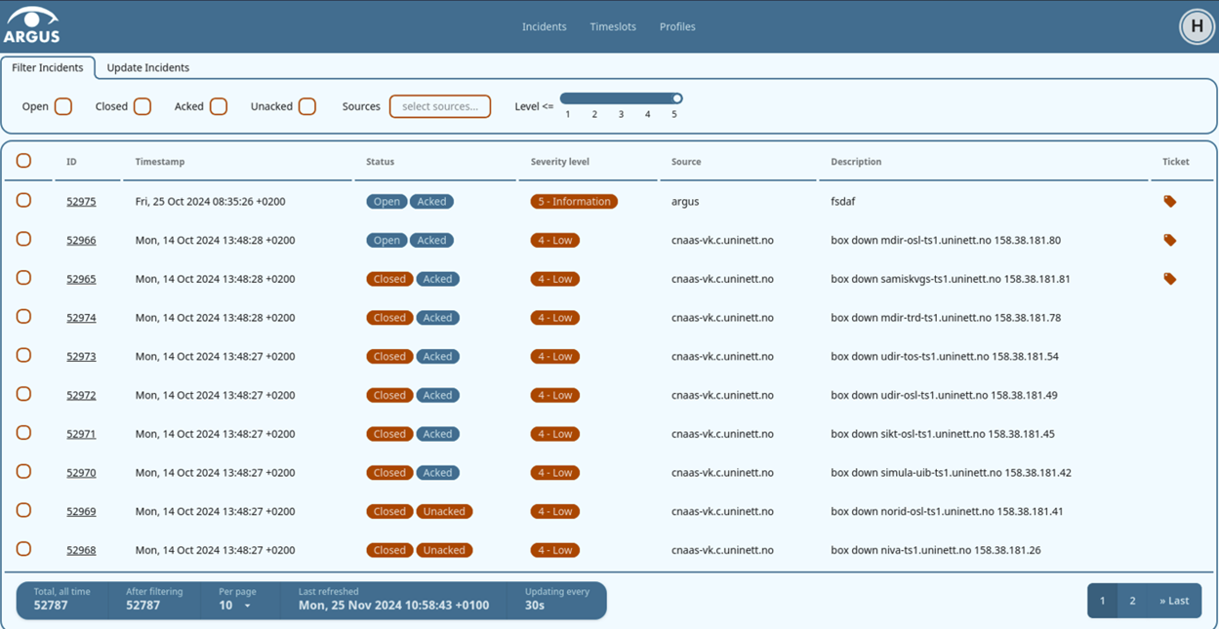1219x629 pixels.
Task: Toggle the Unacked filter
Action: [x=306, y=106]
